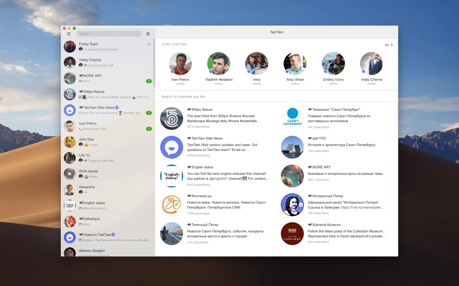The image size is (459, 286).
Task: Focus the Search field in the sidebar
Action: coord(109,34)
